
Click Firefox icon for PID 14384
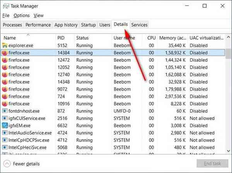coord(5,53)
